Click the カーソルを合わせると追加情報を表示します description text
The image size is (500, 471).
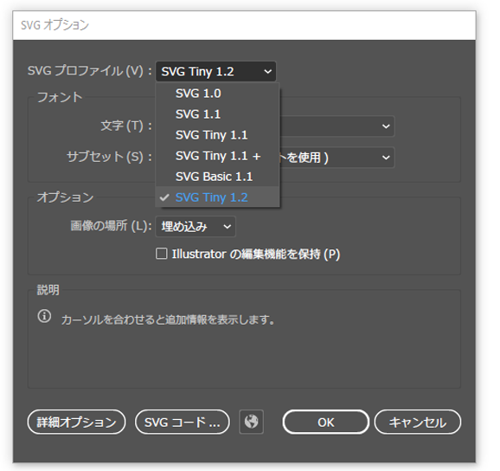tap(168, 319)
